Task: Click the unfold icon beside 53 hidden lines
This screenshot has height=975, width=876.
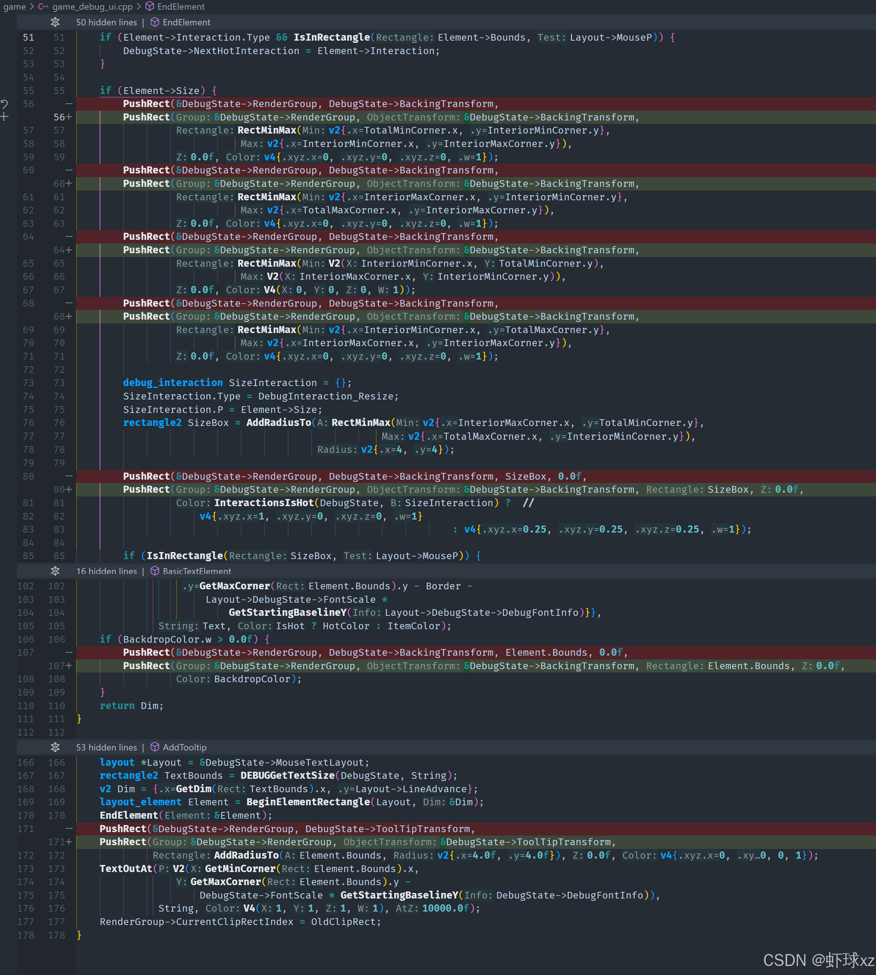Action: point(55,747)
